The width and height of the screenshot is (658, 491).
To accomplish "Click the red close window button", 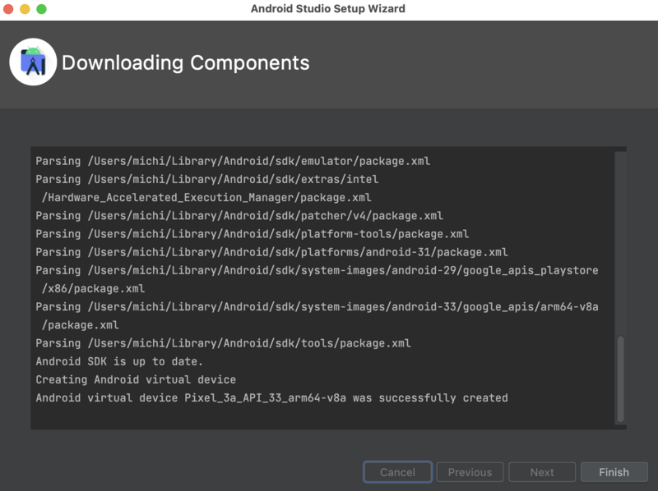I will coord(8,9).
